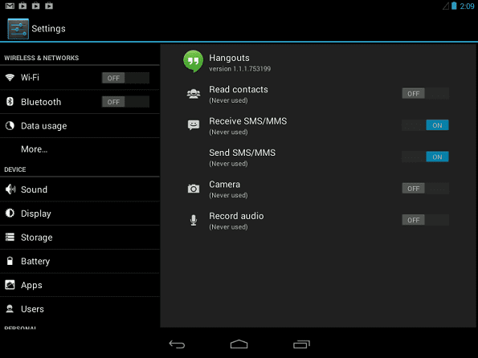Select Users in the settings list
The image size is (478, 358).
coord(80,309)
